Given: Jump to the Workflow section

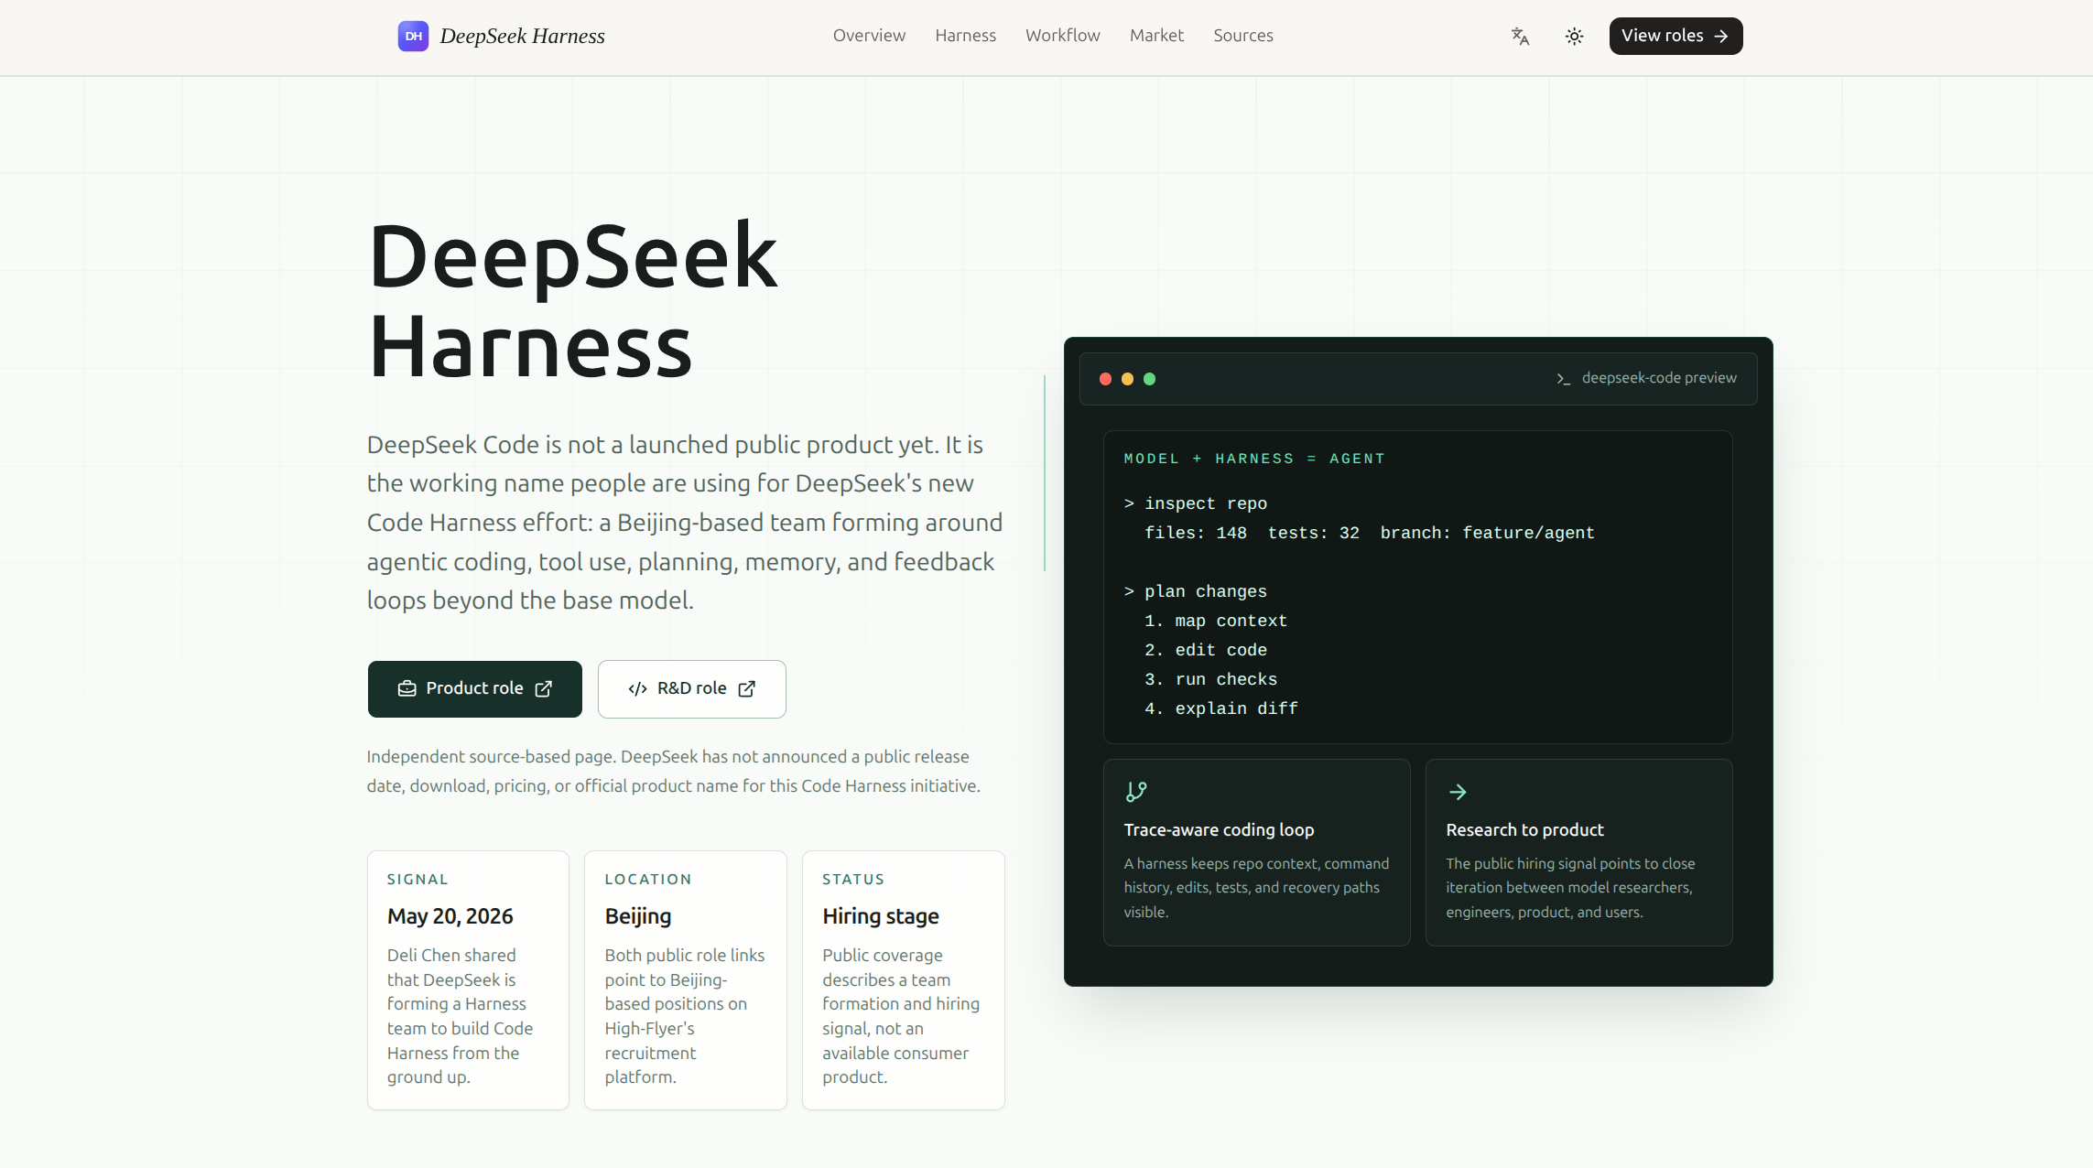Looking at the screenshot, I should point(1062,36).
